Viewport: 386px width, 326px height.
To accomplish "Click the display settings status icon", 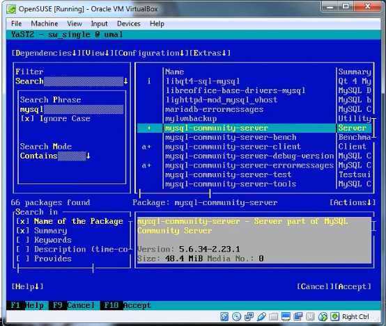I will [286, 317].
